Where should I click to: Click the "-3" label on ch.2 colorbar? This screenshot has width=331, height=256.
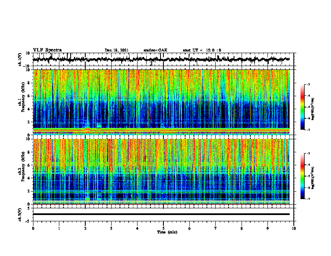pyautogui.click(x=308, y=154)
